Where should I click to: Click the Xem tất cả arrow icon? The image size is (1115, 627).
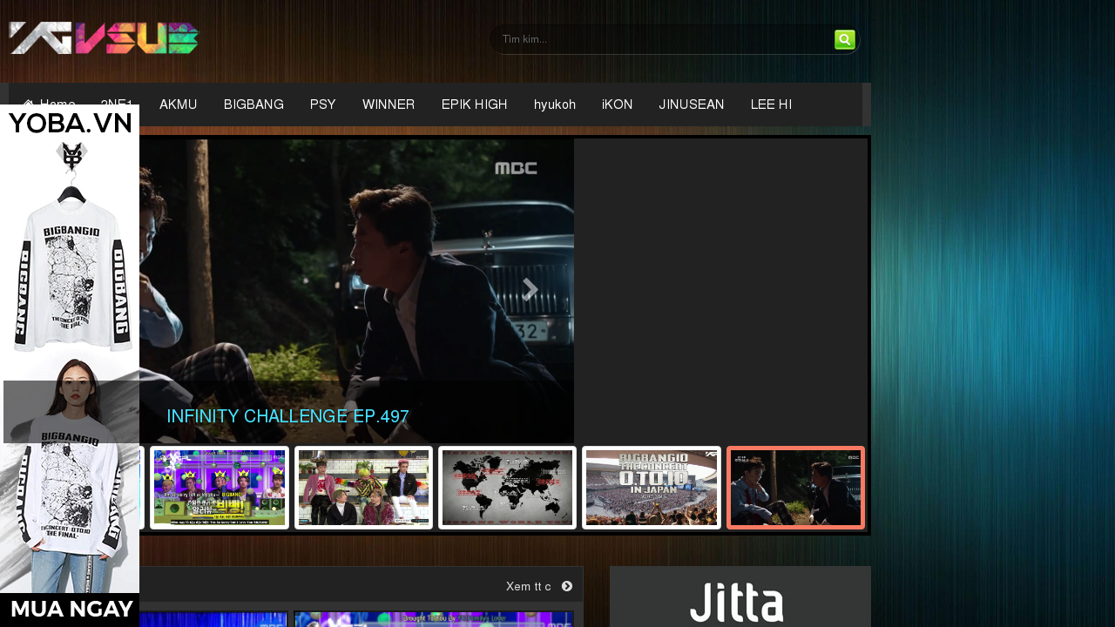click(567, 586)
